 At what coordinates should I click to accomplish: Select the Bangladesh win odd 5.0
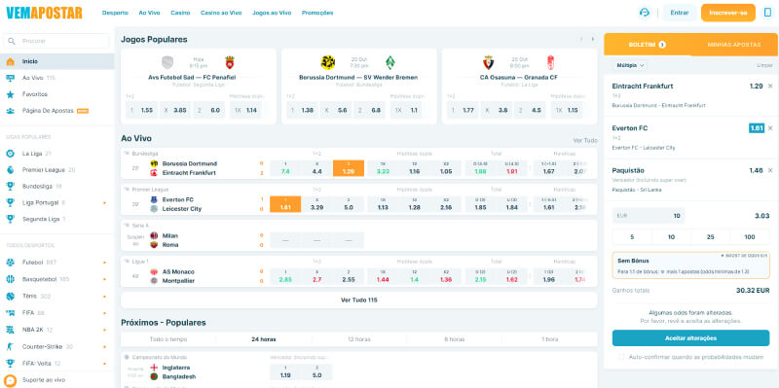tap(317, 372)
